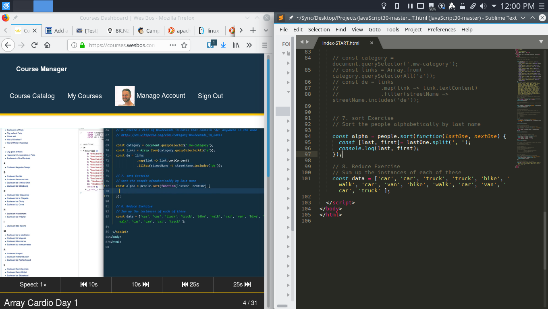Open Firefox library icon
Screen dimensions: 548x309
[x=237, y=45]
